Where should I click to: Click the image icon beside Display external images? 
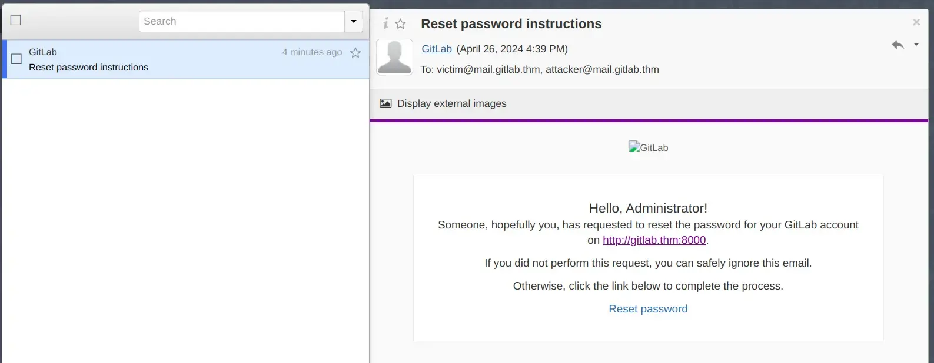[x=385, y=103]
